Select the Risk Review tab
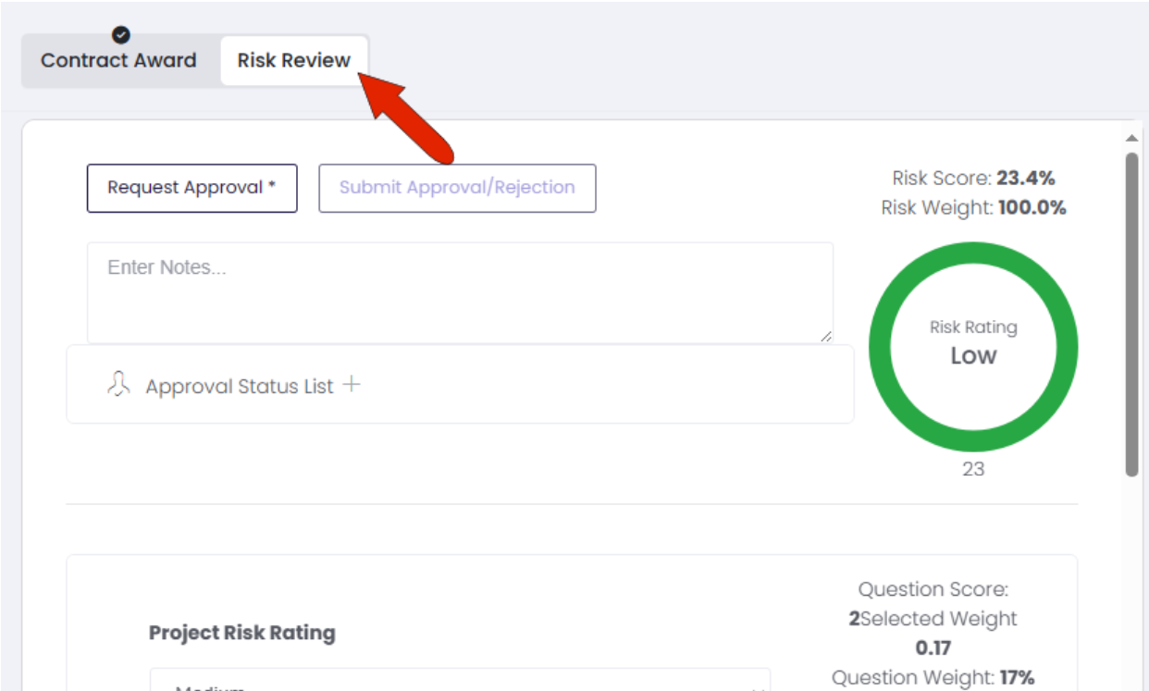 [294, 61]
